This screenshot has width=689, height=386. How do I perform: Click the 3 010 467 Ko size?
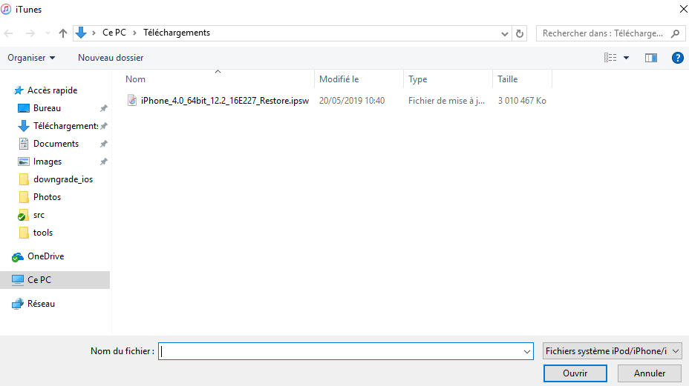pos(522,101)
